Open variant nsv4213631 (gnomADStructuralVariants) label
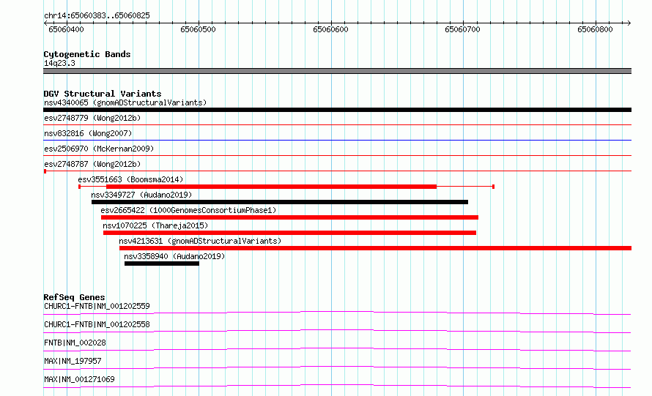Viewport: 652px width, 396px height. 200,241
